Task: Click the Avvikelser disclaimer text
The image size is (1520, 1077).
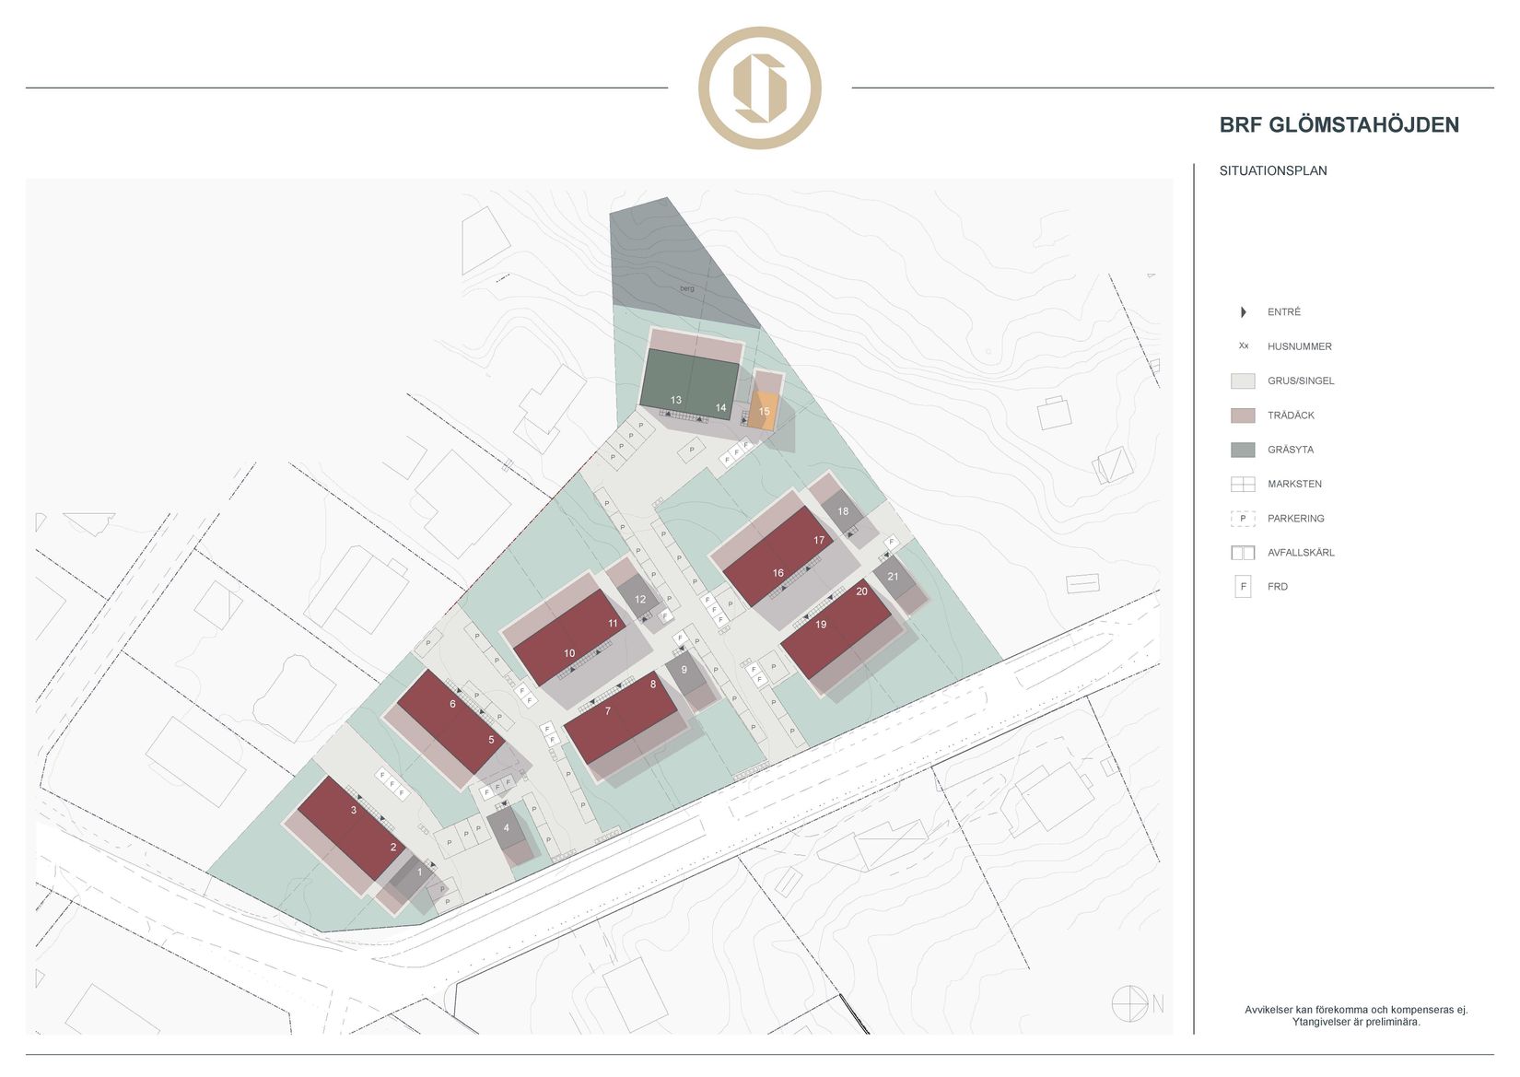Action: tap(1356, 1015)
